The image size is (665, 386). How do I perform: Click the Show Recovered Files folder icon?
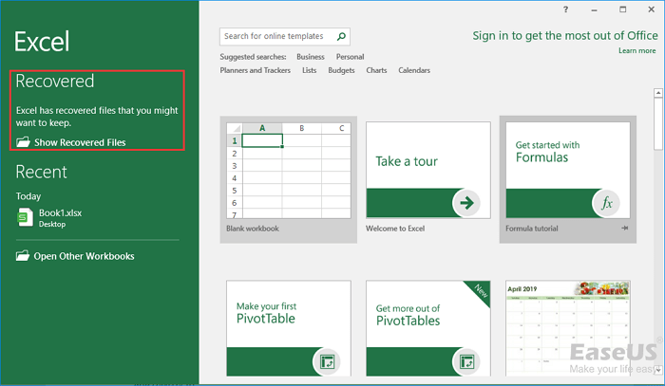coord(23,142)
